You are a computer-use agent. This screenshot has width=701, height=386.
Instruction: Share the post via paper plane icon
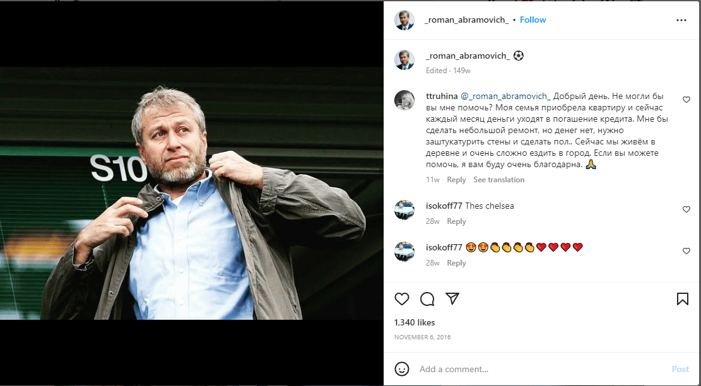point(452,298)
